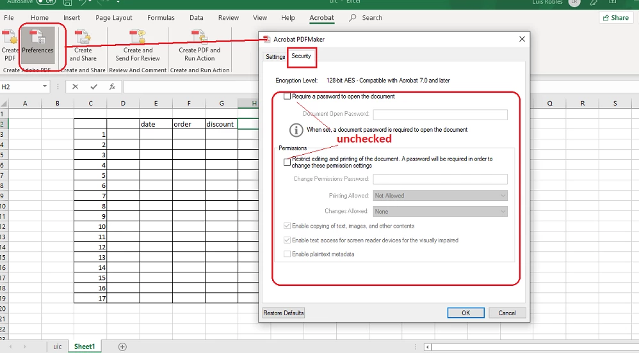Open the Printing Allowed dropdown
The width and height of the screenshot is (639, 353).
click(440, 196)
